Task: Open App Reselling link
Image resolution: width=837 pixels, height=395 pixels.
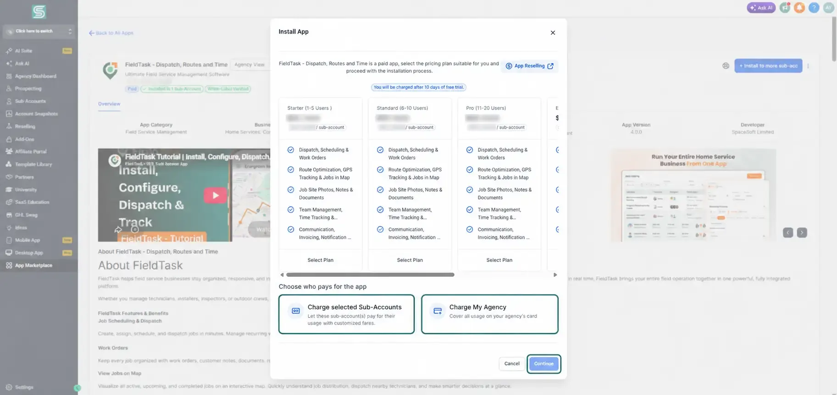Action: (529, 66)
